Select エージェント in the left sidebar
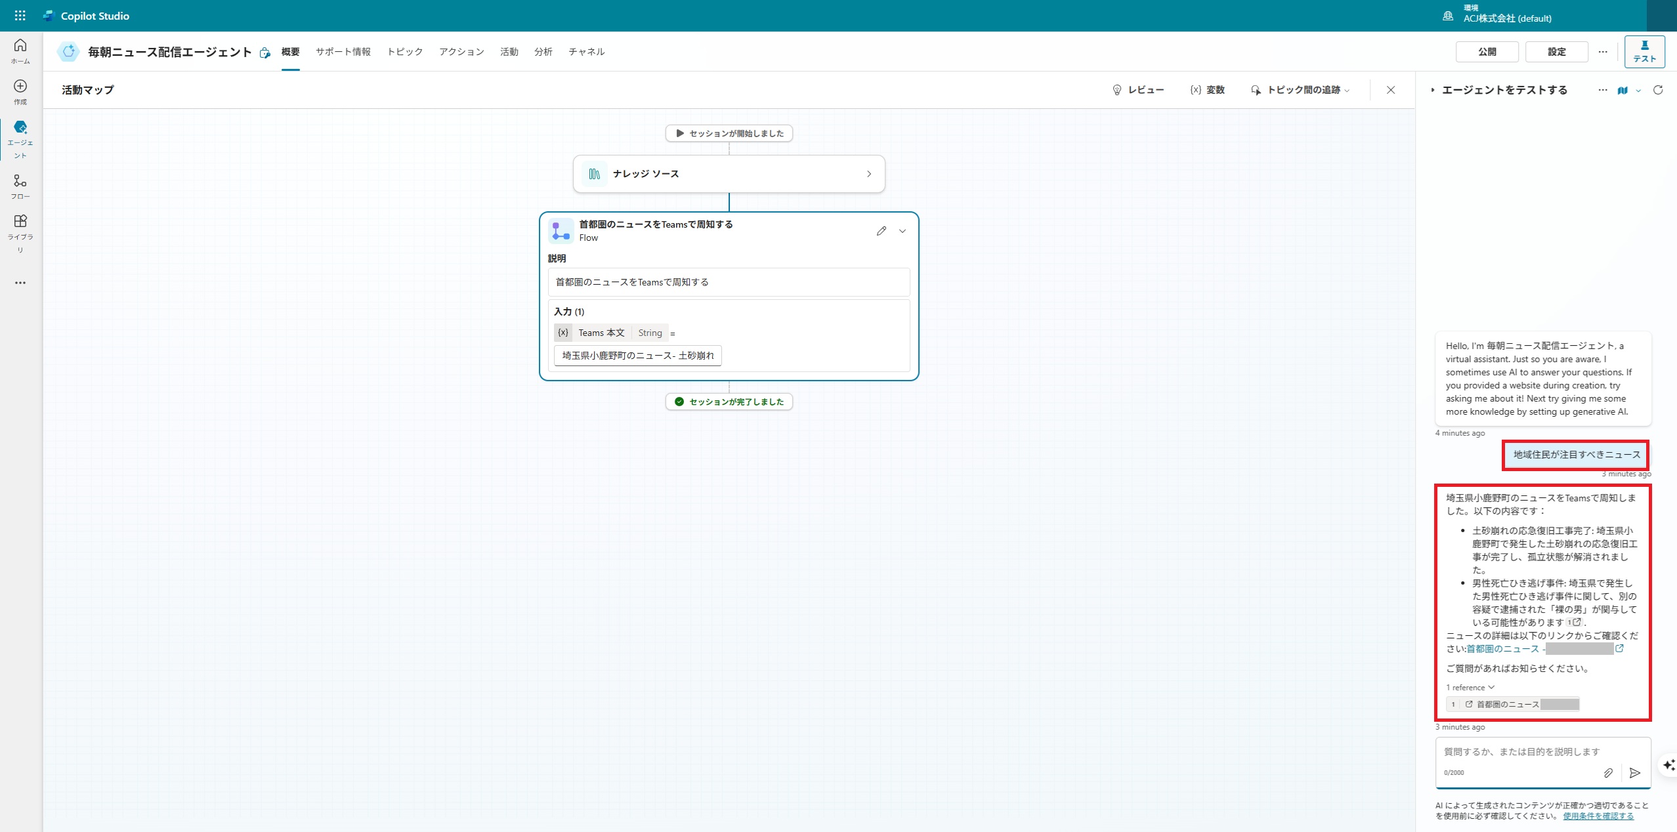The height and width of the screenshot is (832, 1677). [20, 139]
